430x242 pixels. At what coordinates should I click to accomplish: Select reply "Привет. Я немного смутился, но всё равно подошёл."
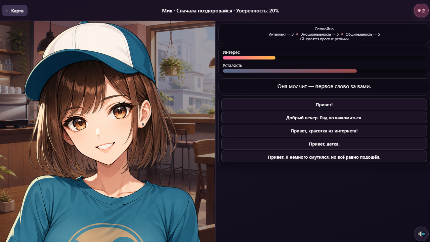pos(324,157)
